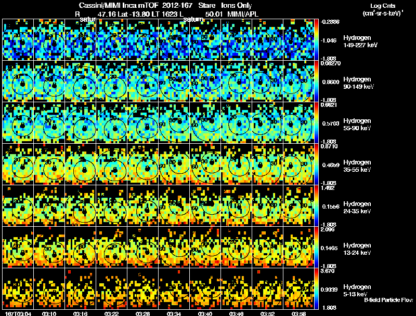Click the 'Hydrogen 24-35 keV' row label
The image size is (416, 316).
click(357, 208)
